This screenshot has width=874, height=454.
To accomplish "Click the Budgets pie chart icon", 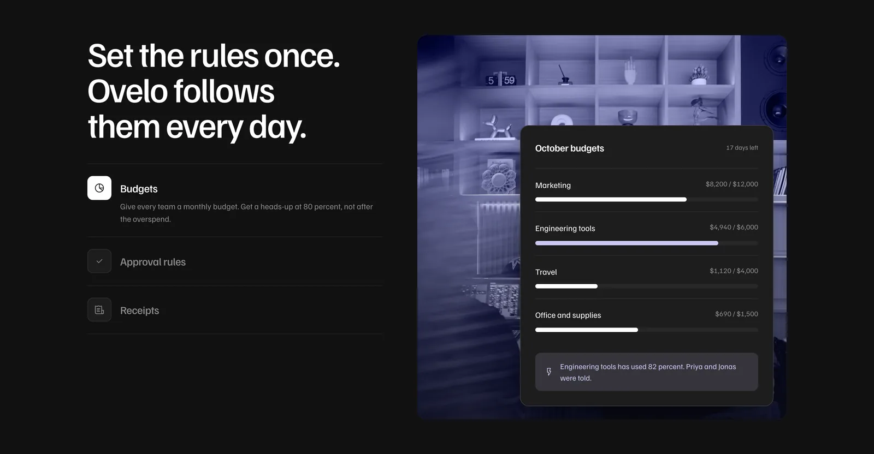I will coord(99,188).
